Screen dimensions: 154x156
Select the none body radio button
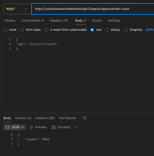[x=5, y=30]
